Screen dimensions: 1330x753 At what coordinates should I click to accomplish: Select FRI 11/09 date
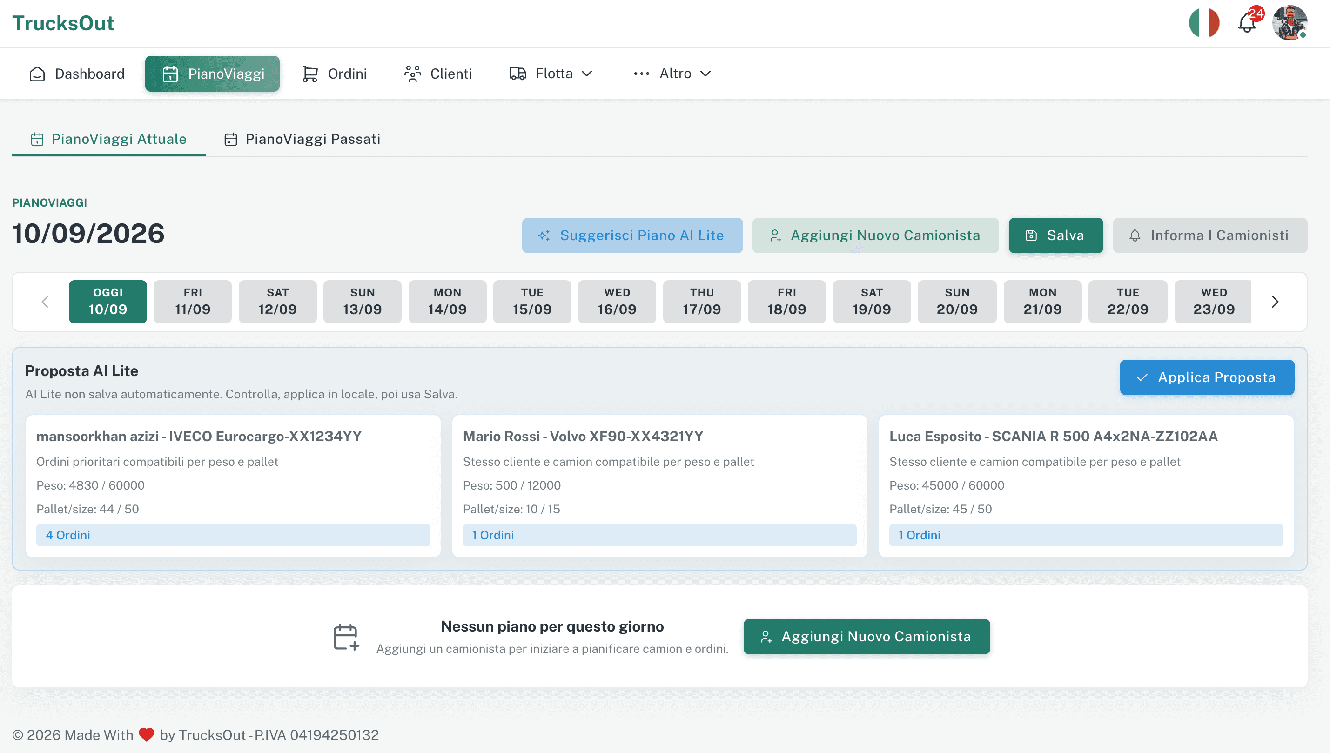pos(192,302)
